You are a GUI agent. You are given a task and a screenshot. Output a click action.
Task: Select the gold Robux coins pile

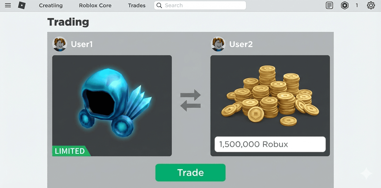click(270, 96)
